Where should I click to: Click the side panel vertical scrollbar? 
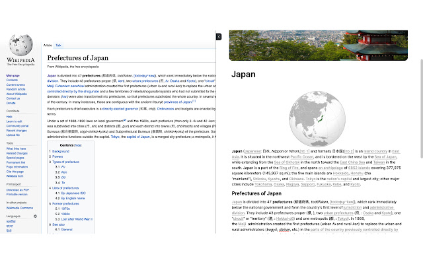422,108
